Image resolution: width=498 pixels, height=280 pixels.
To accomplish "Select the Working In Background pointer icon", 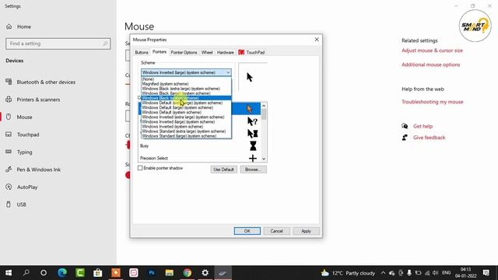I will click(x=252, y=134).
